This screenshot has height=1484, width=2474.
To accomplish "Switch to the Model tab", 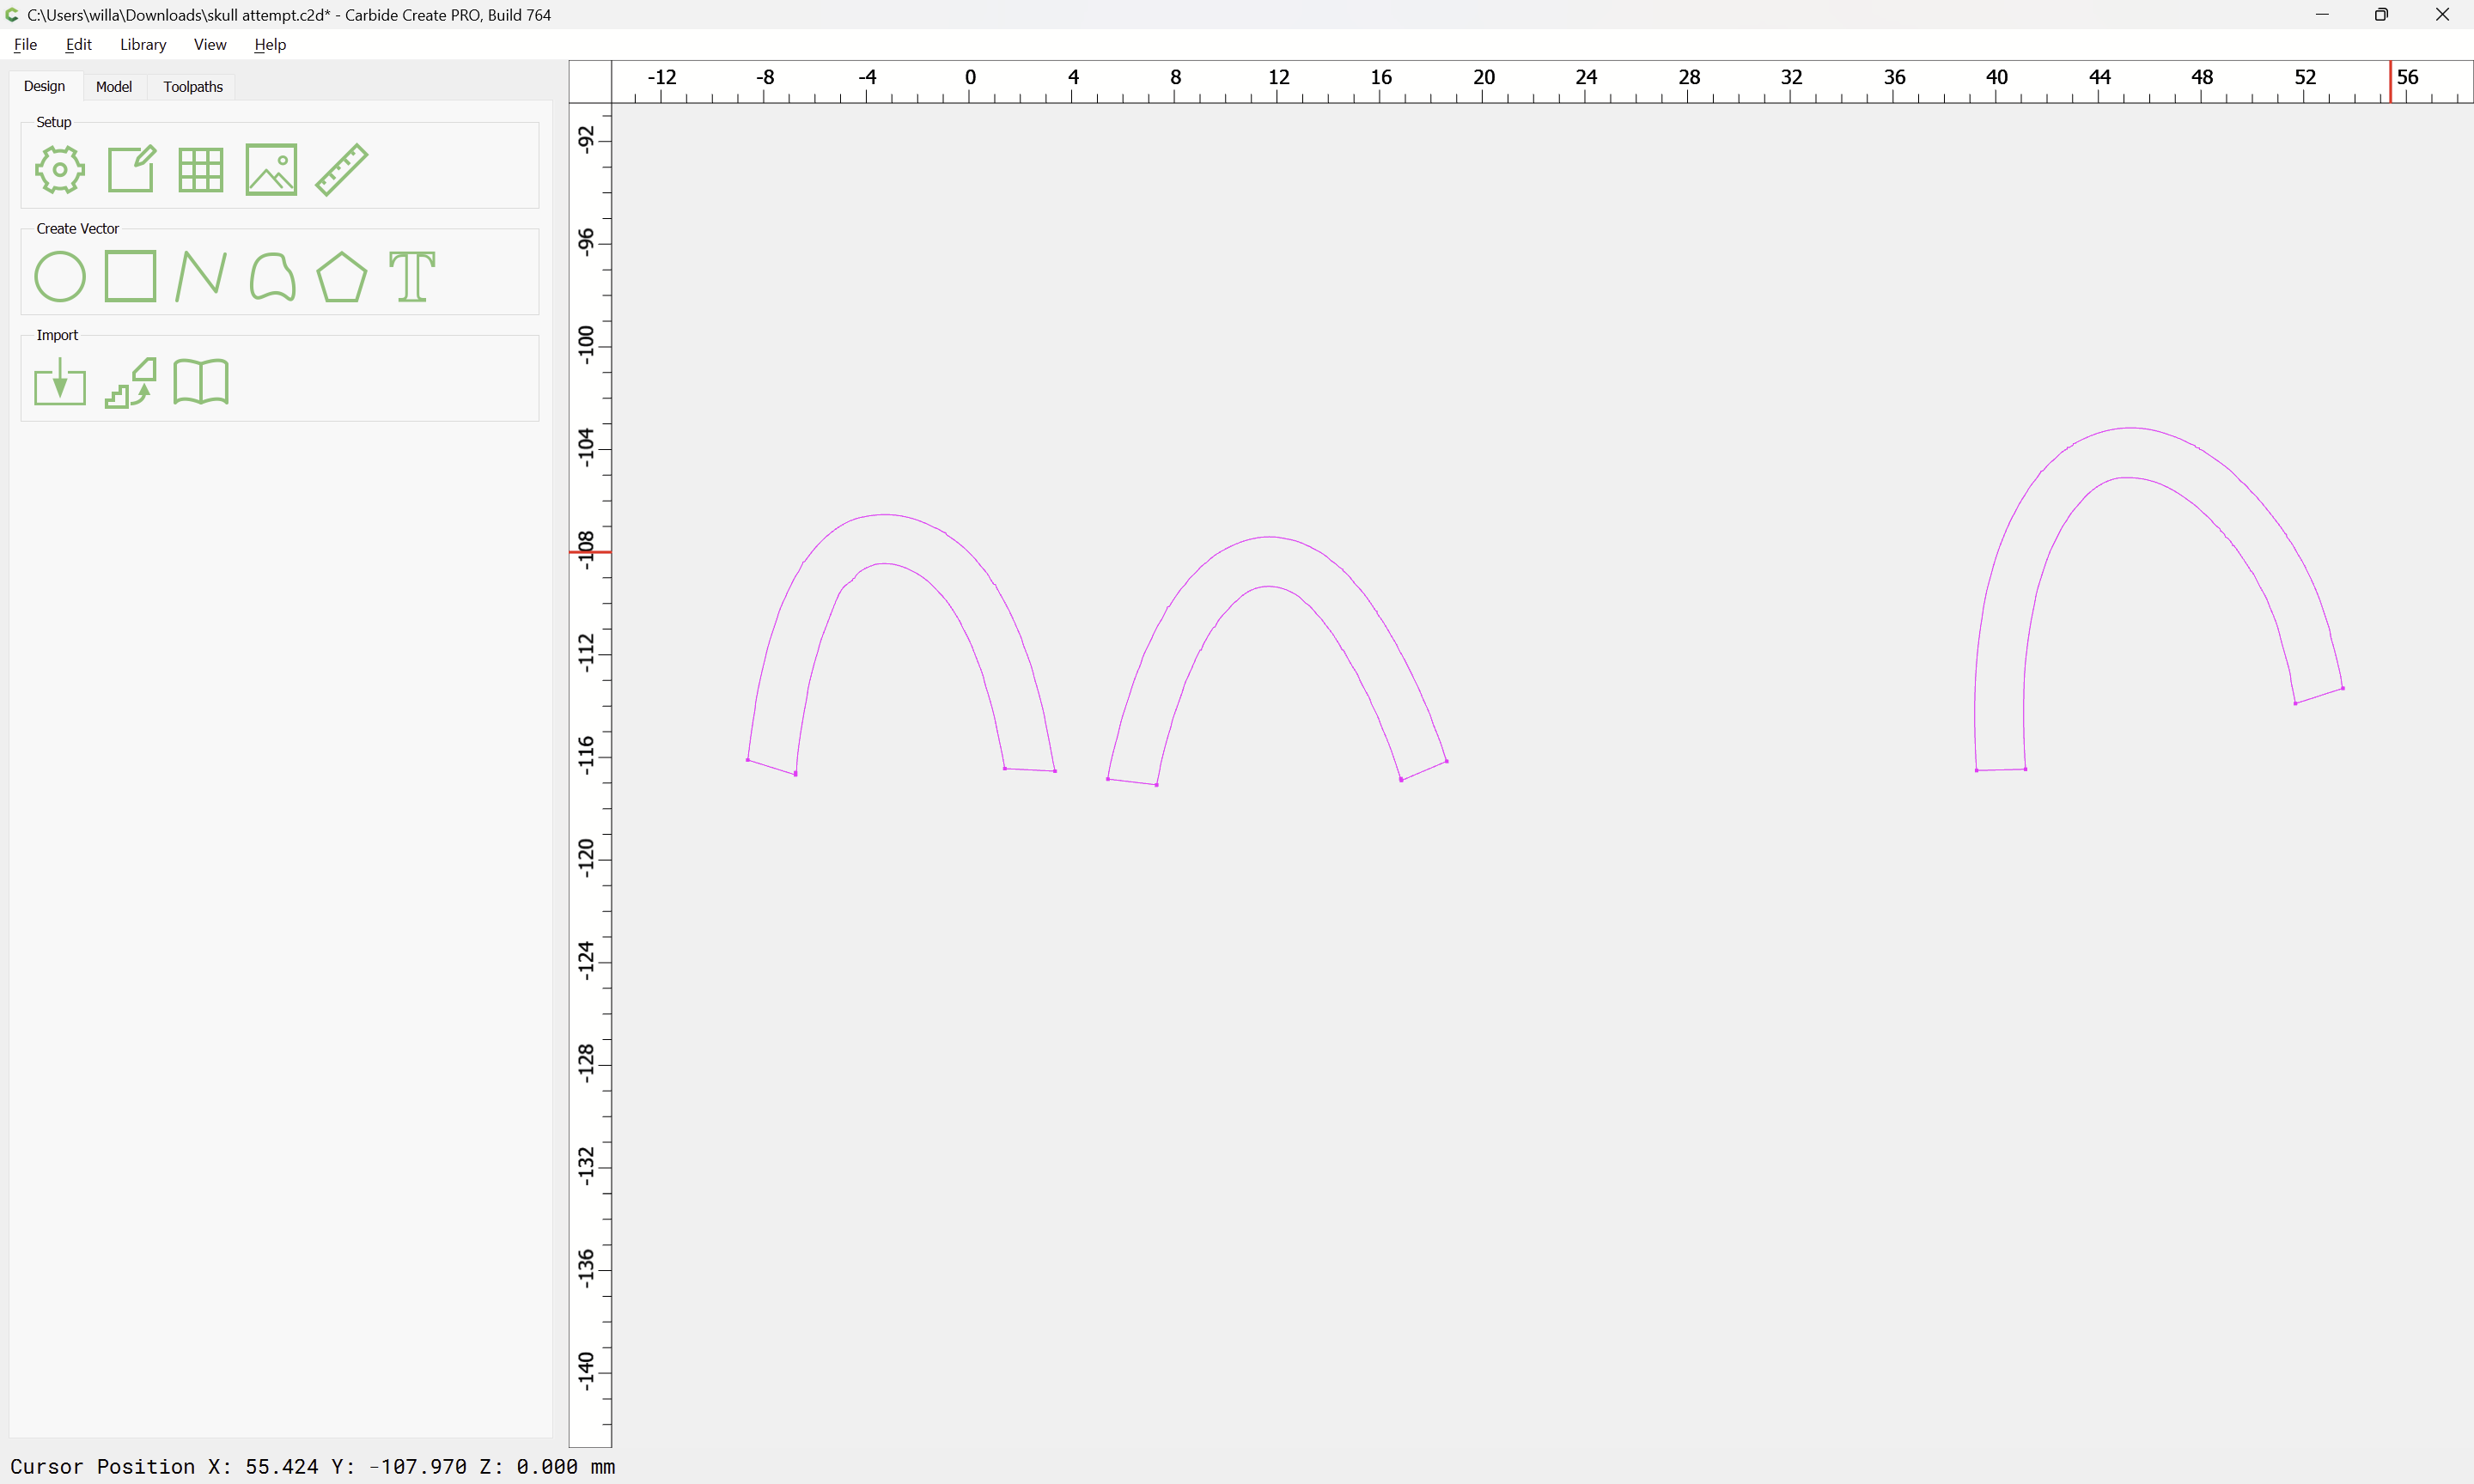I will [x=114, y=87].
